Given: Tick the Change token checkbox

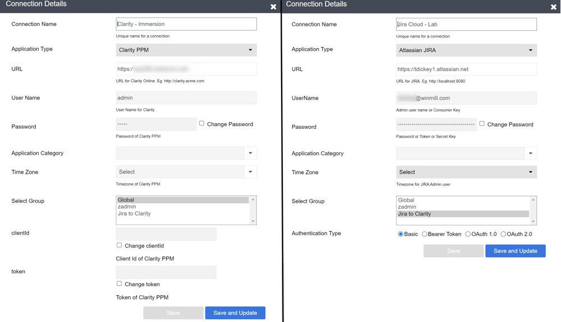Looking at the screenshot, I should pyautogui.click(x=119, y=283).
